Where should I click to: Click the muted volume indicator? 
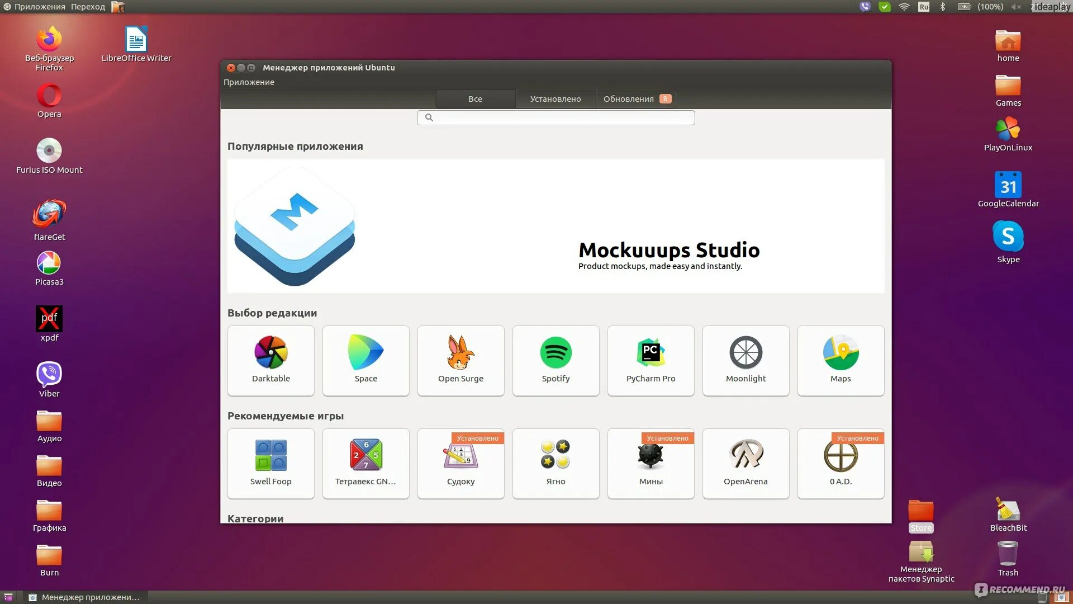tap(1016, 7)
